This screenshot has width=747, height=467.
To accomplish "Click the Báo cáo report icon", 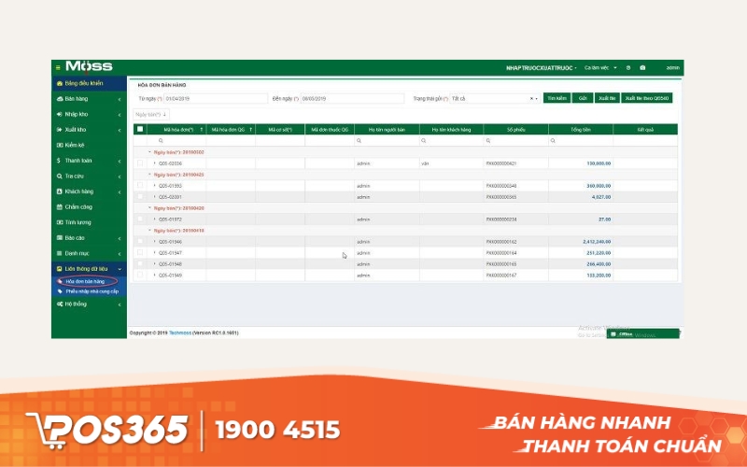I will (60, 238).
